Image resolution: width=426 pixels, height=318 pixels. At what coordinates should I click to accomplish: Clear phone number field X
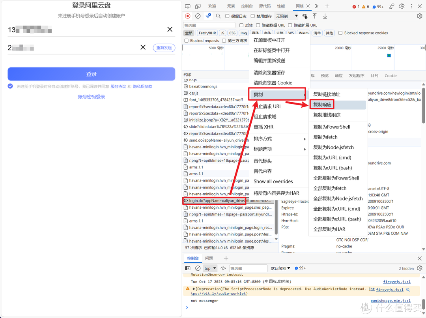tap(170, 29)
